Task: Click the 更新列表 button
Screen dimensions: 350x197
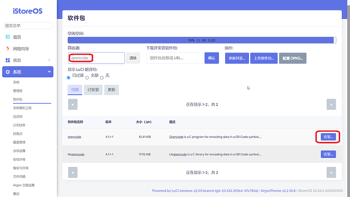Action: 237,58
